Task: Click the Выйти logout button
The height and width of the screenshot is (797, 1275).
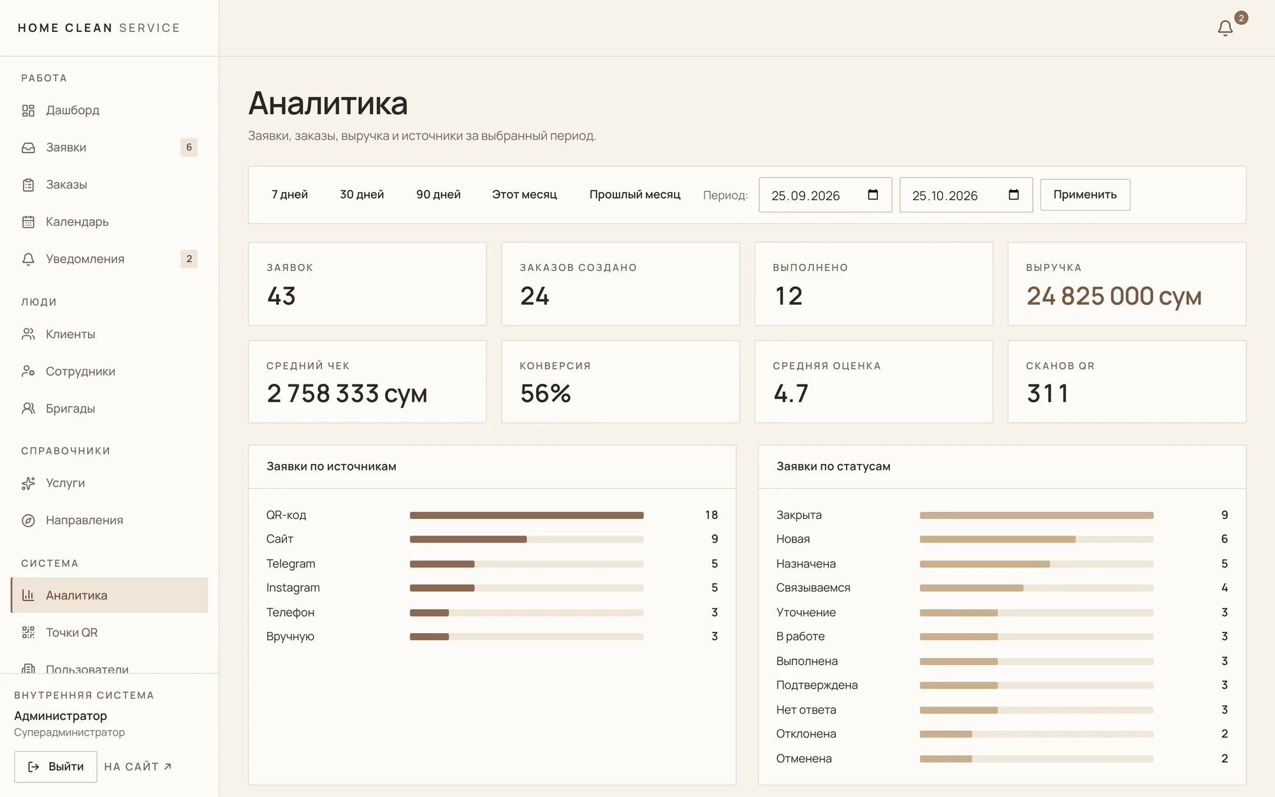Action: pos(55,766)
